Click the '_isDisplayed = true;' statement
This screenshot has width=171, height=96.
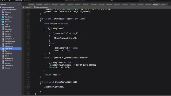(x=61, y=62)
